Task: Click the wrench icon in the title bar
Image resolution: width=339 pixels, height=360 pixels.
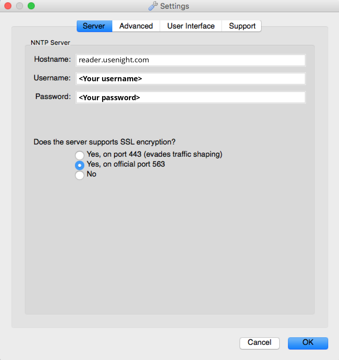Action: tap(153, 6)
